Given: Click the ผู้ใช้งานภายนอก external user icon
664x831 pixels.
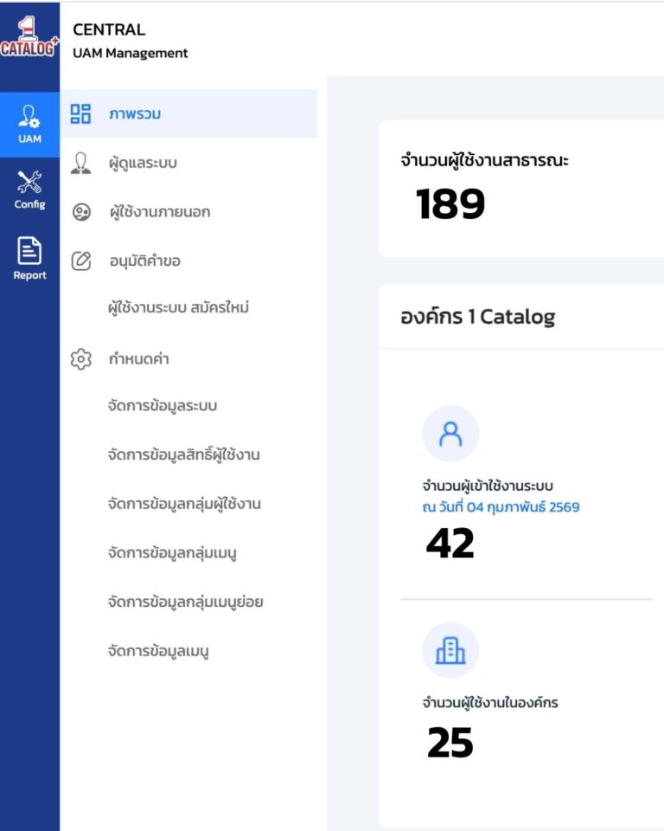Looking at the screenshot, I should 80,212.
